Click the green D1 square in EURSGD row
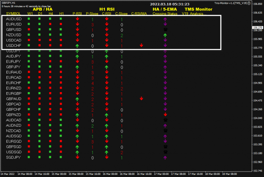Screen dimensions: 264x177 (40, 141)
